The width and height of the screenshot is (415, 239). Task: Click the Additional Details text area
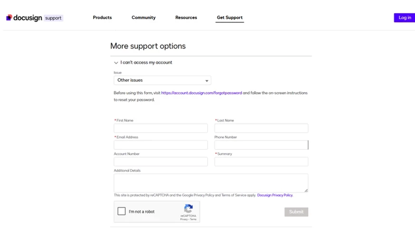click(x=211, y=183)
